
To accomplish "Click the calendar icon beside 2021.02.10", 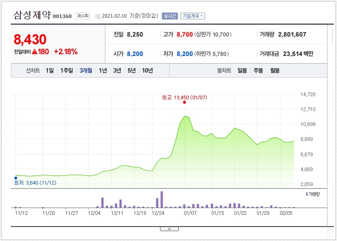I will [x=98, y=16].
